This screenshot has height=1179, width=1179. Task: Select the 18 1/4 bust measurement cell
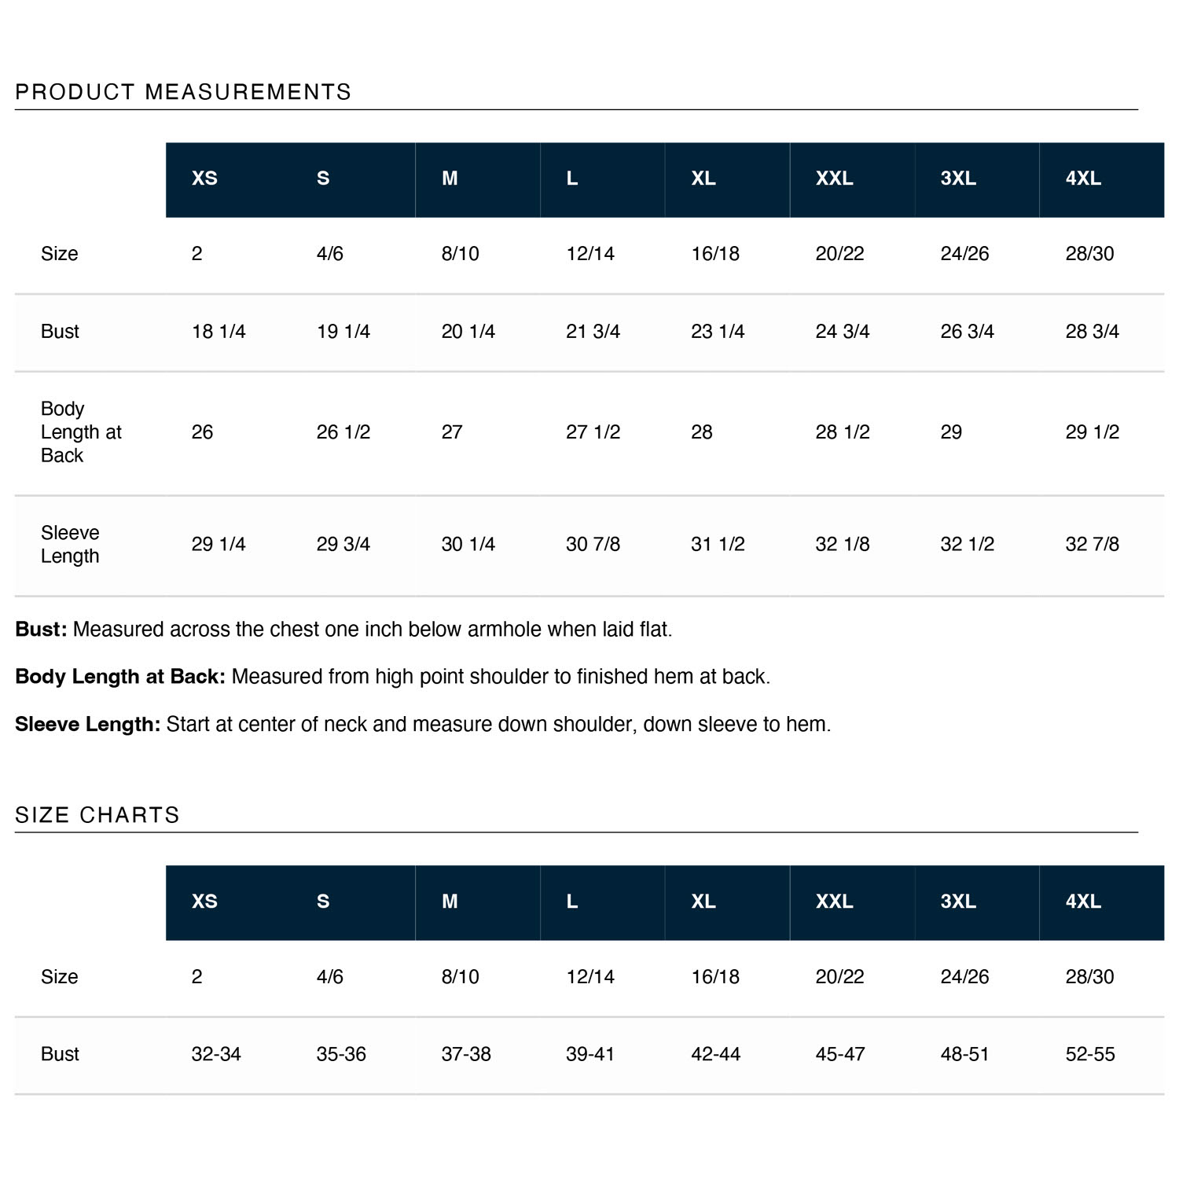click(219, 332)
